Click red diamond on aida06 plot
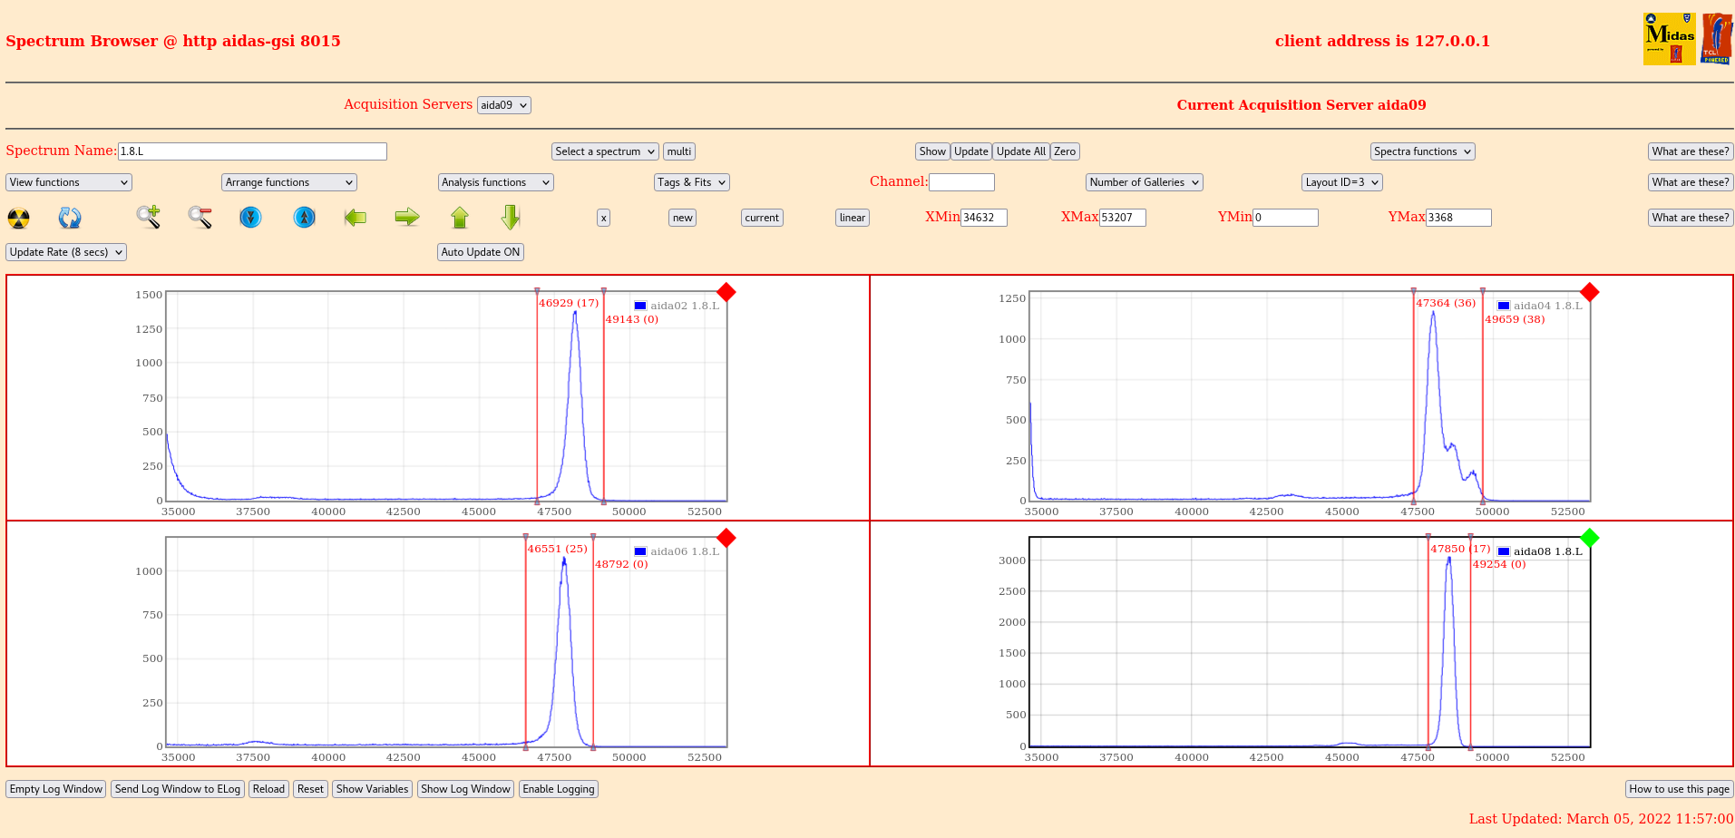 tap(726, 538)
